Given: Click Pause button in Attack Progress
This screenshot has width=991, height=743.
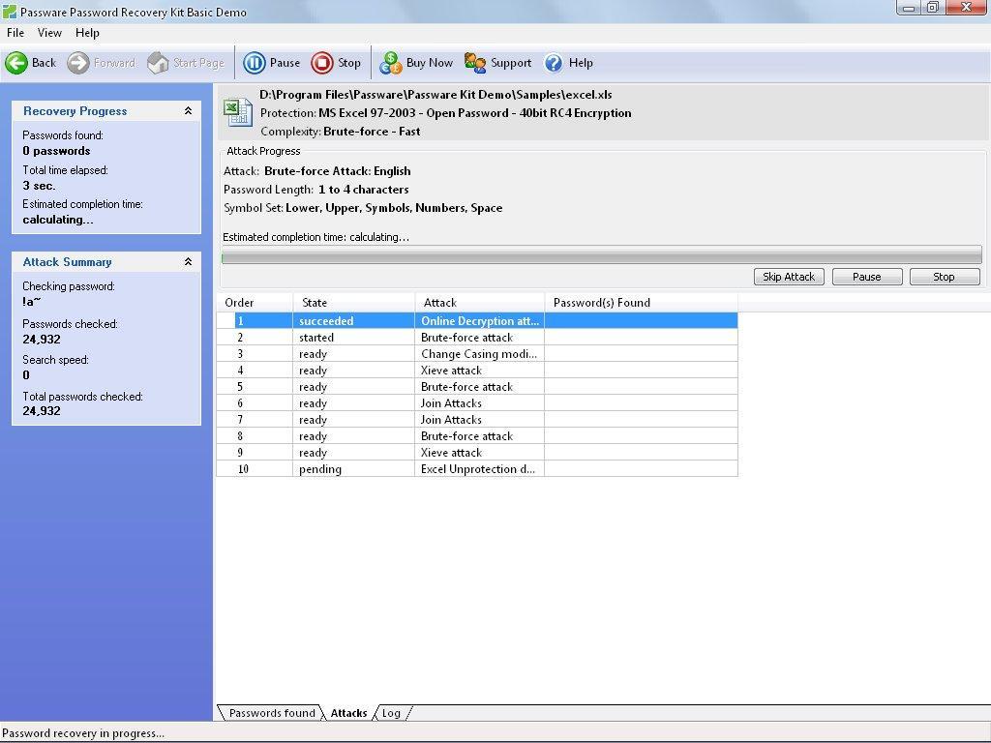Looking at the screenshot, I should [x=866, y=277].
